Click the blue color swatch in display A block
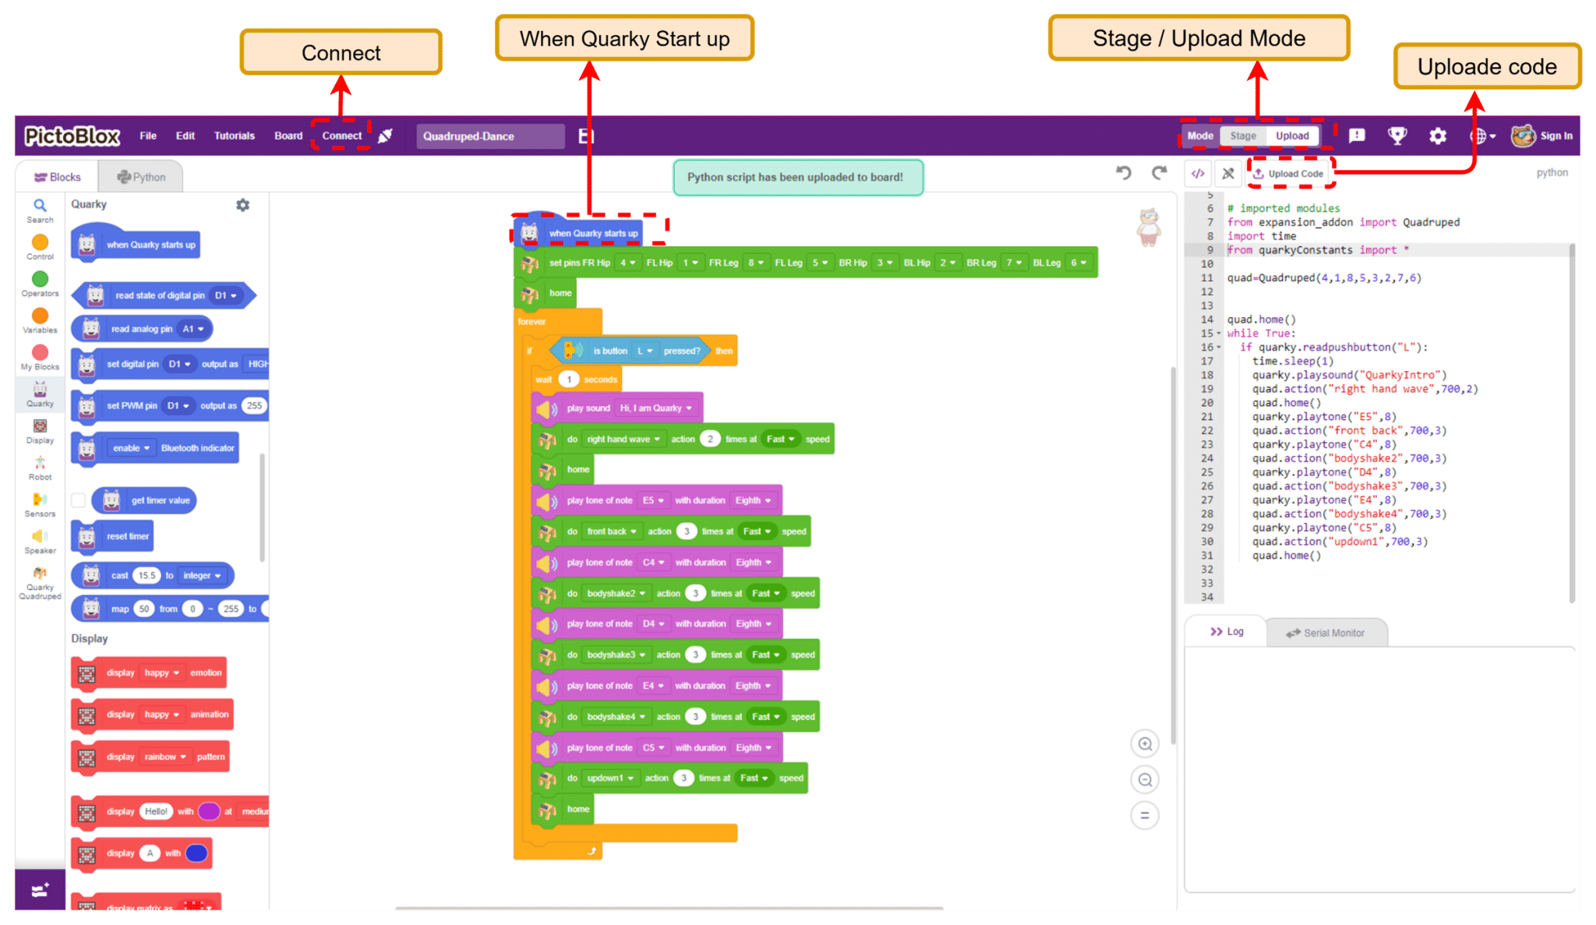The image size is (1596, 925). pos(196,853)
